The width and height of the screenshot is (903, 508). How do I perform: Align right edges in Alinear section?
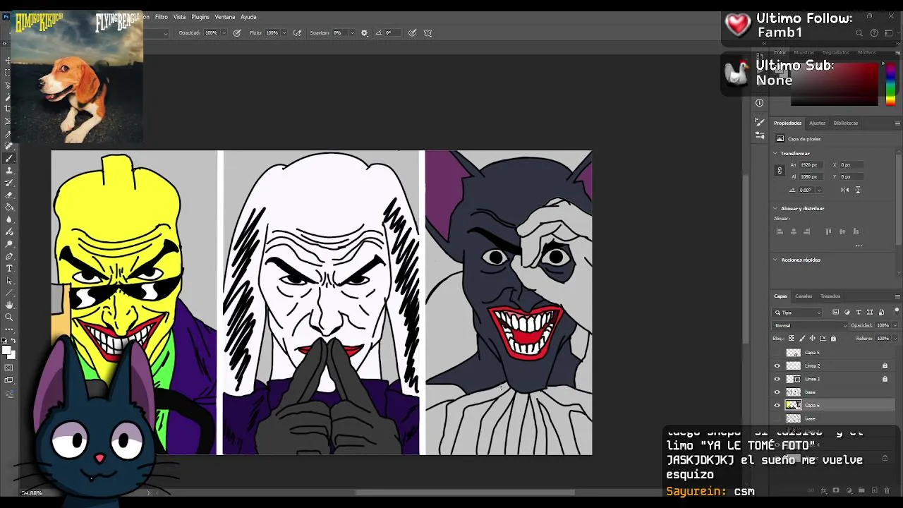tap(807, 231)
